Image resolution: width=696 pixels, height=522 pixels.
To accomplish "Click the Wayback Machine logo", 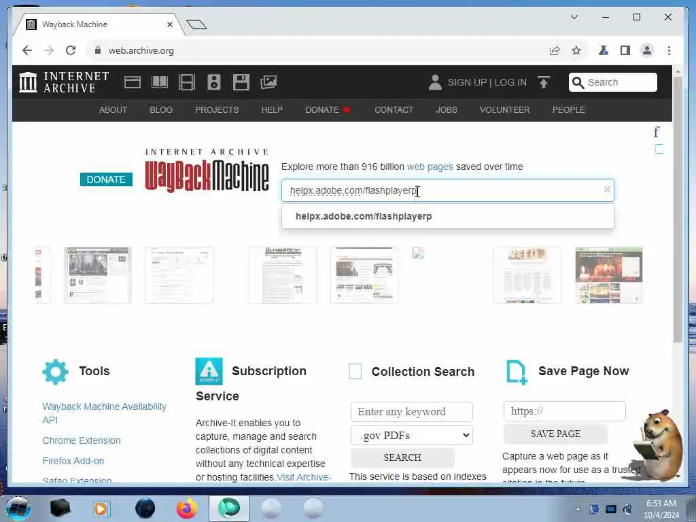I will pyautogui.click(x=207, y=170).
